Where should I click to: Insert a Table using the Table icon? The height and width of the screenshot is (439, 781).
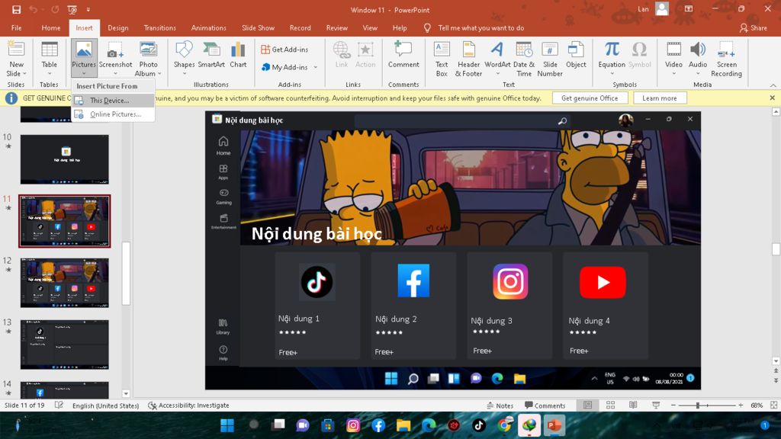(x=50, y=50)
